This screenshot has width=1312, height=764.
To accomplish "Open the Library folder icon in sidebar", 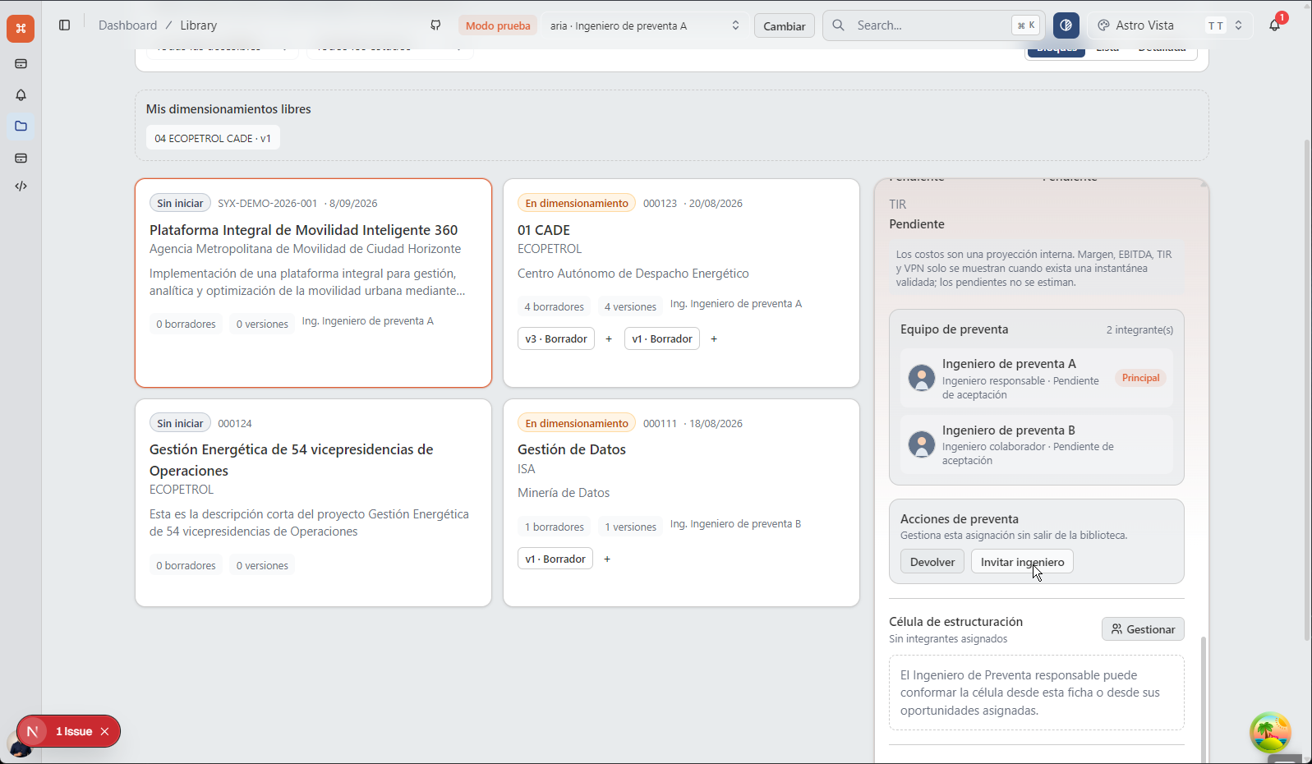I will coord(21,126).
